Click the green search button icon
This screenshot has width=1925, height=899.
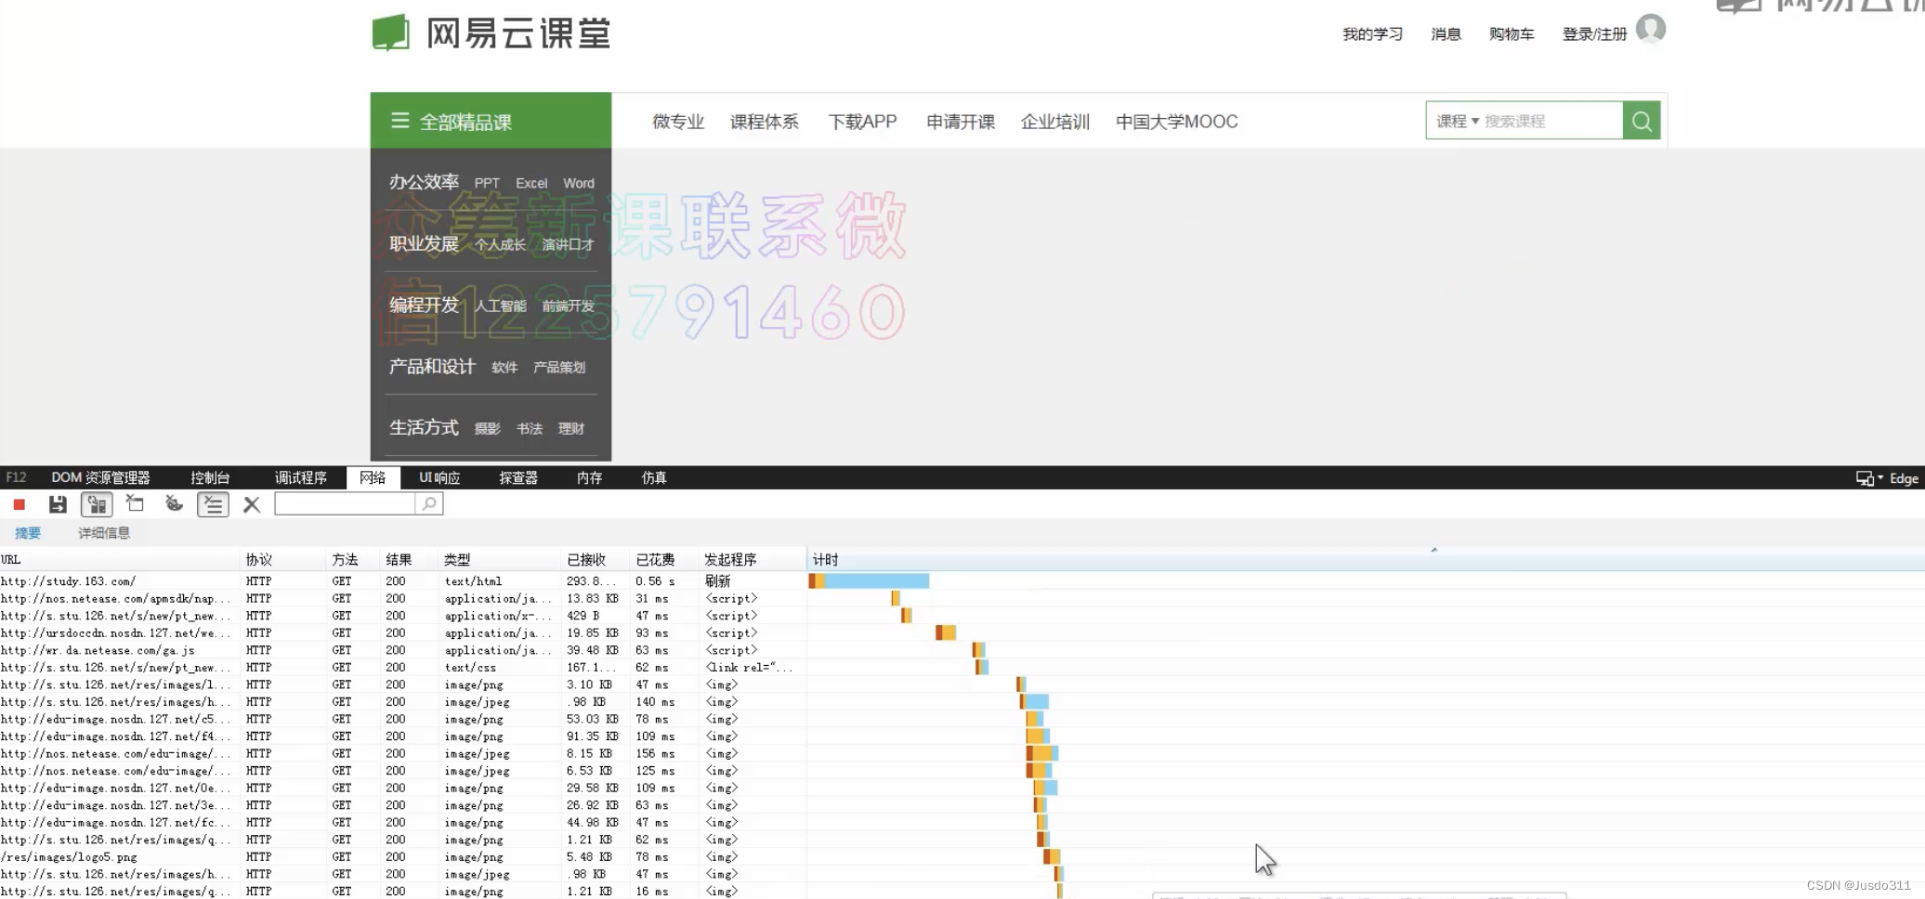click(1642, 121)
